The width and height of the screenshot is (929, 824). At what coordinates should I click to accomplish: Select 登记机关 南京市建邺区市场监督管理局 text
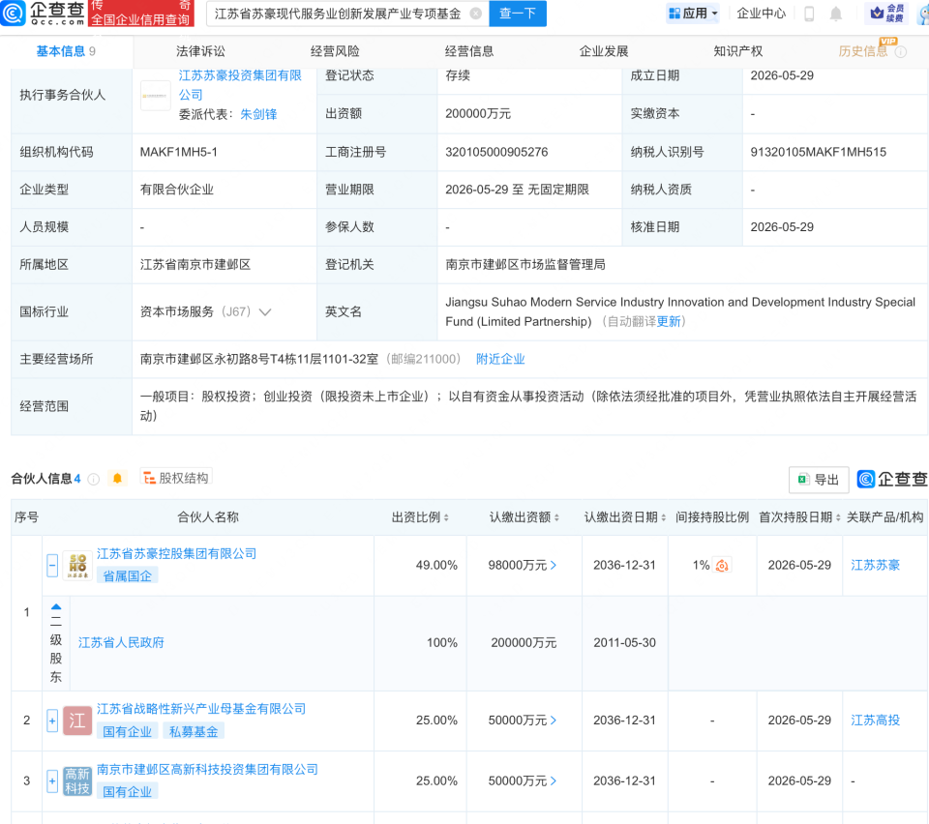coord(525,265)
